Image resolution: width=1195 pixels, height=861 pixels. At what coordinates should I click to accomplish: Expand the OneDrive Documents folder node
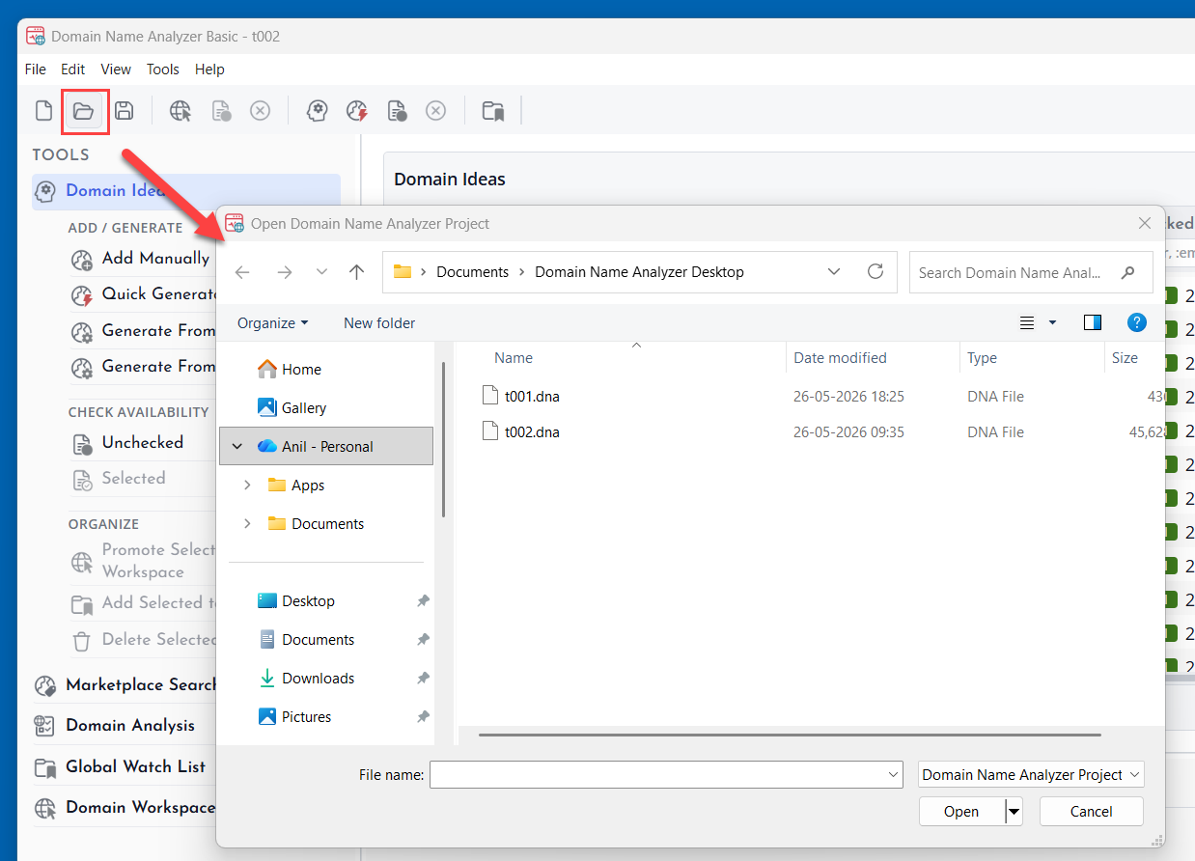(247, 524)
